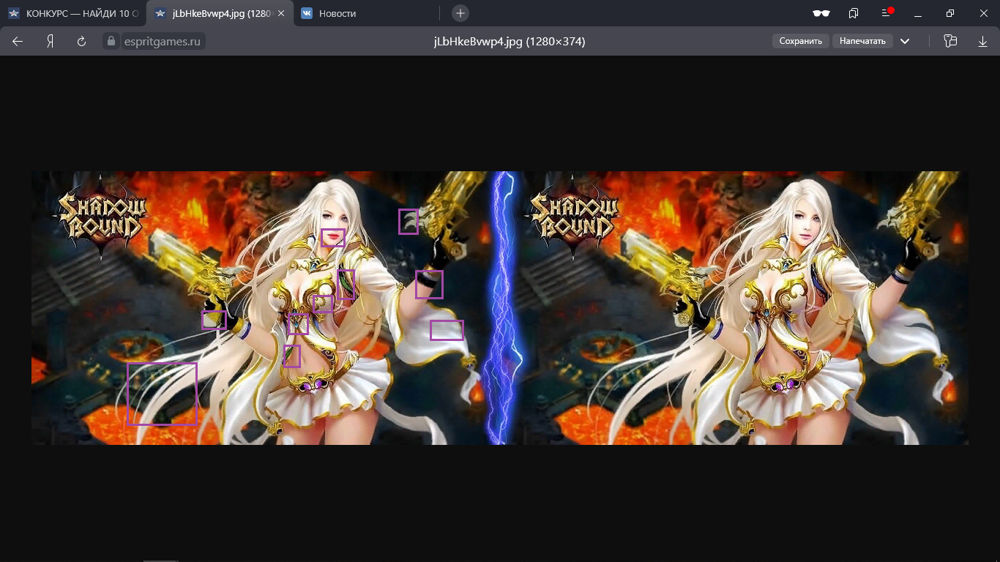Viewport: 1000px width, 562px height.
Task: Go back with the left arrow button
Action: pos(18,42)
